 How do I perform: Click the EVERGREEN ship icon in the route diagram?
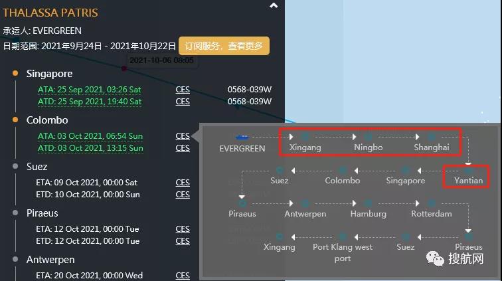[x=242, y=138]
